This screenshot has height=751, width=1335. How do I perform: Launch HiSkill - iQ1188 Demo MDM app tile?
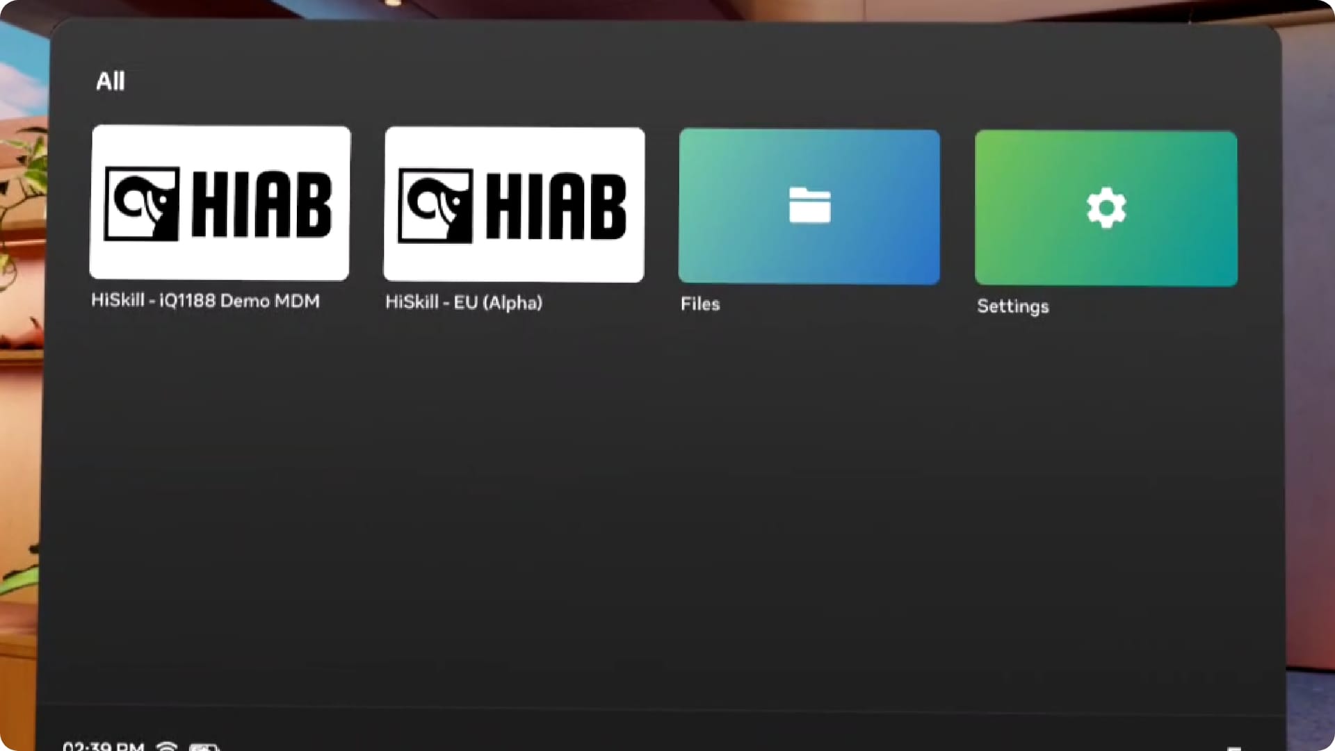pyautogui.click(x=220, y=203)
